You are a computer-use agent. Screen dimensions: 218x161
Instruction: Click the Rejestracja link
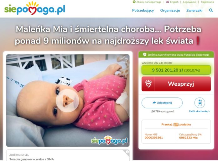pyautogui.click(x=207, y=2)
